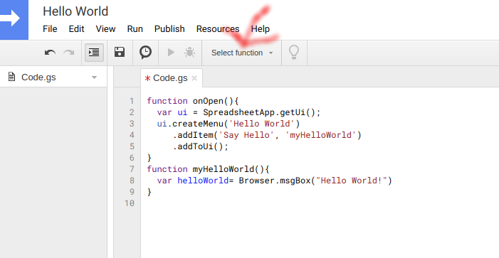Click the 'myHelloWorld' string in addItem
Screen dimensions: 499x258
point(320,135)
